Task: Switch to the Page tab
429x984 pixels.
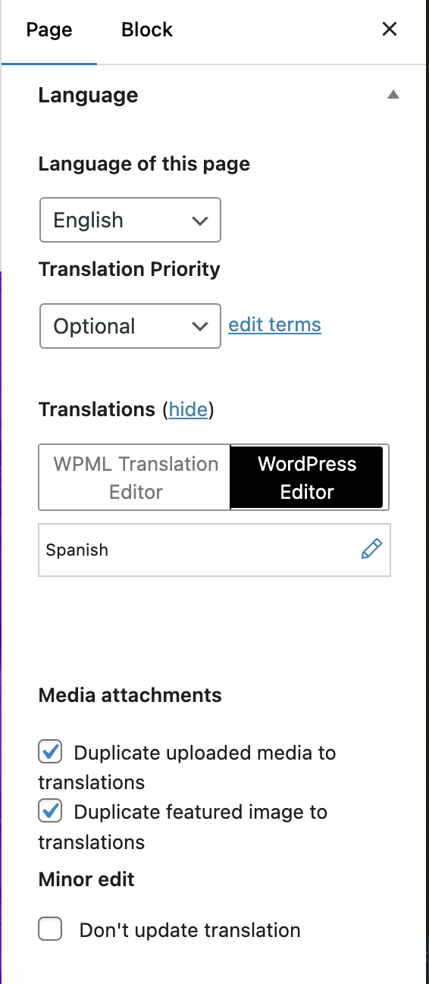Action: (x=49, y=30)
